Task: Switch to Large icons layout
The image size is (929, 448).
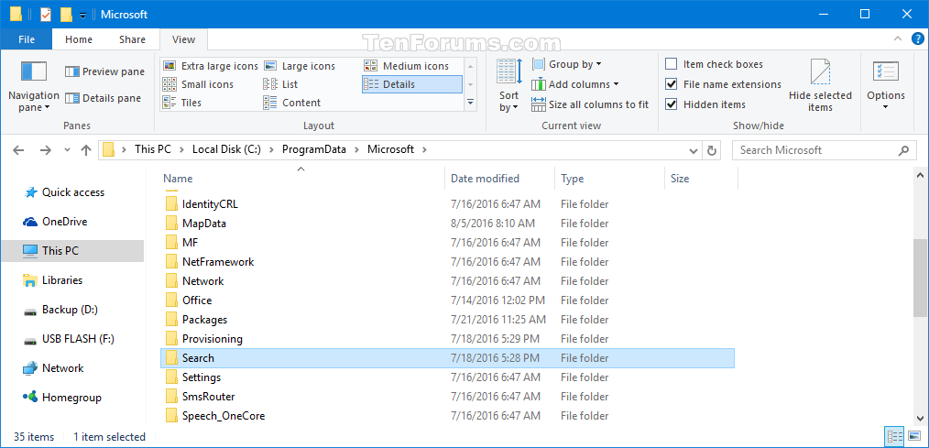Action: click(300, 66)
